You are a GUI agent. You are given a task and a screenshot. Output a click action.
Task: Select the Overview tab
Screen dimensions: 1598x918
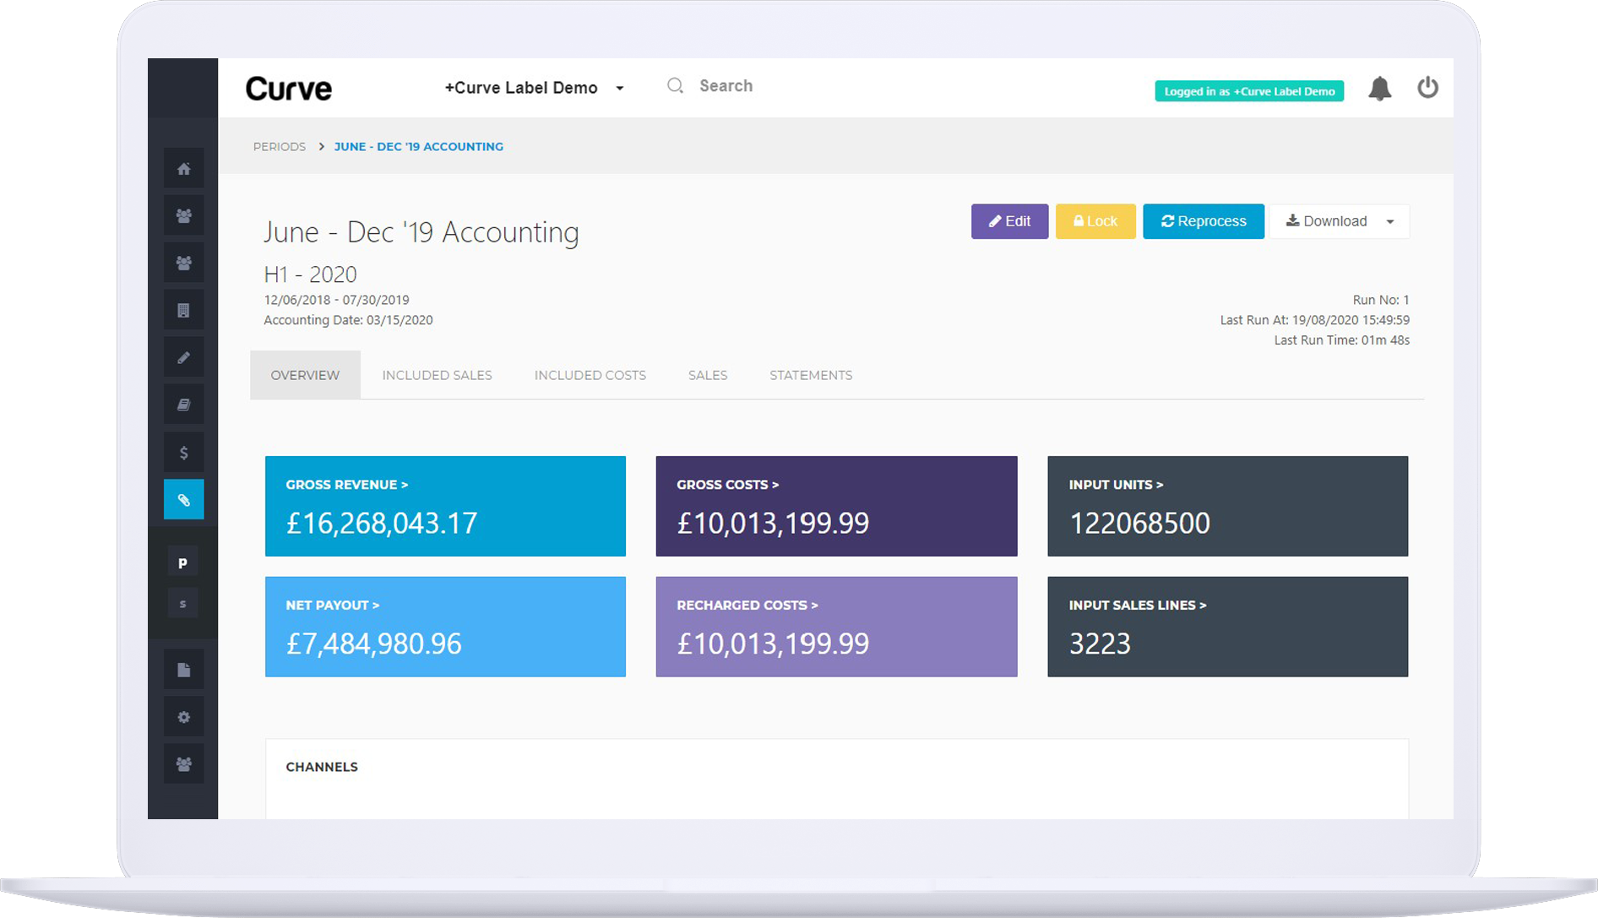point(305,375)
